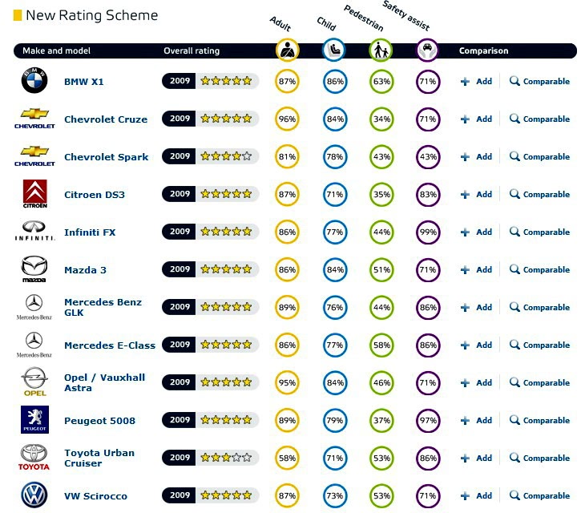Click the Peugeot logo
Screen dimensions: 581x513
pyautogui.click(x=34, y=419)
